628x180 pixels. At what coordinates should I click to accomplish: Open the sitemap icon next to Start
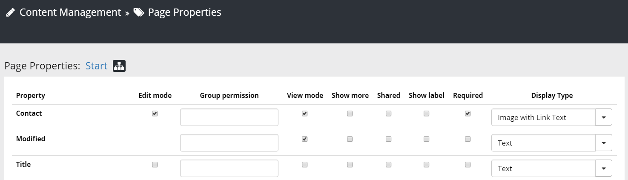[119, 66]
